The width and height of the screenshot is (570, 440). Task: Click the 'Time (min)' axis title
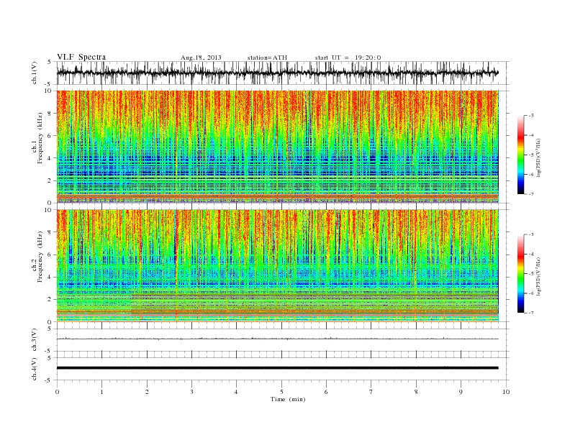pos(288,399)
